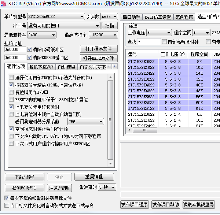Click the code start address 0x0000 field
Screen dimensions: 220x215
[x=15, y=49]
